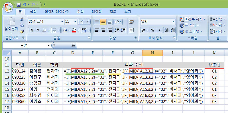Open 표시 형식 group dialog launcher
Image resolution: width=228 pixels, height=113 pixels.
(x=174, y=38)
